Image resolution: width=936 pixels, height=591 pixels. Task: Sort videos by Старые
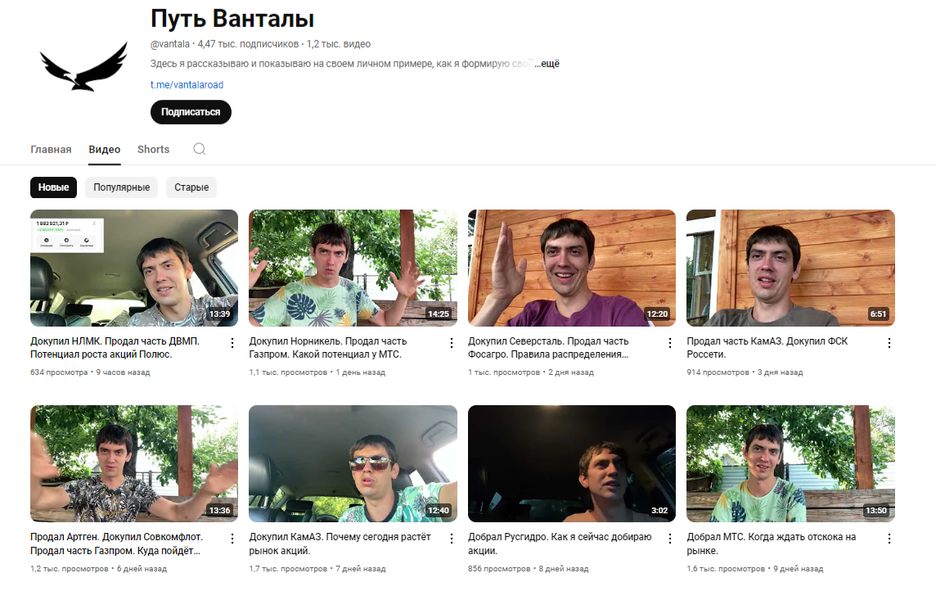tap(191, 187)
